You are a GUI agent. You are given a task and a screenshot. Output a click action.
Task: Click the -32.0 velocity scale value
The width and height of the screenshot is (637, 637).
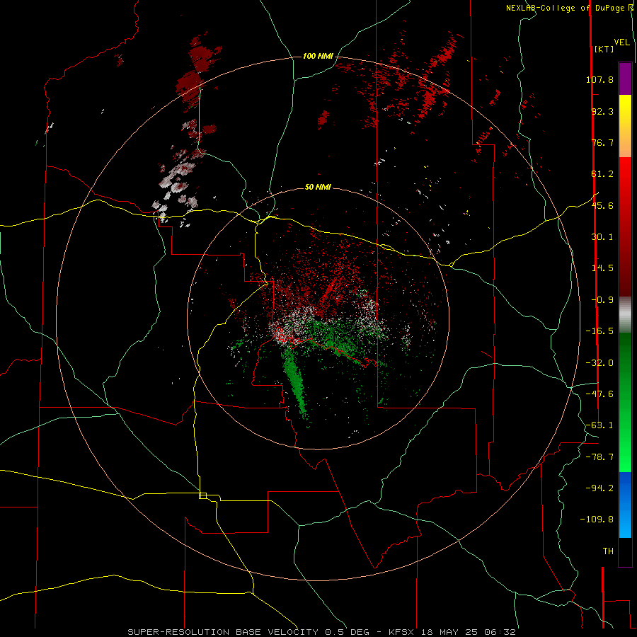599,363
